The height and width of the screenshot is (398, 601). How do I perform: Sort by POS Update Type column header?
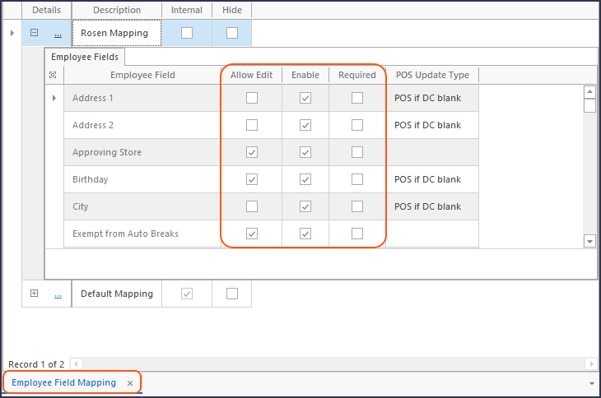pos(432,75)
